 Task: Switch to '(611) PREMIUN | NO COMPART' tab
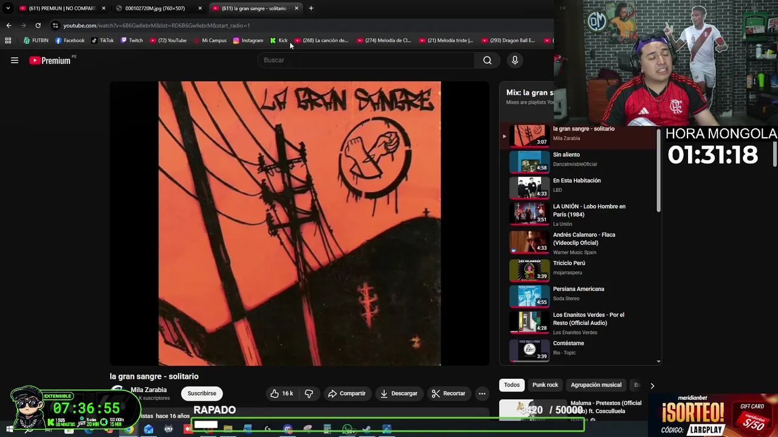(x=63, y=8)
